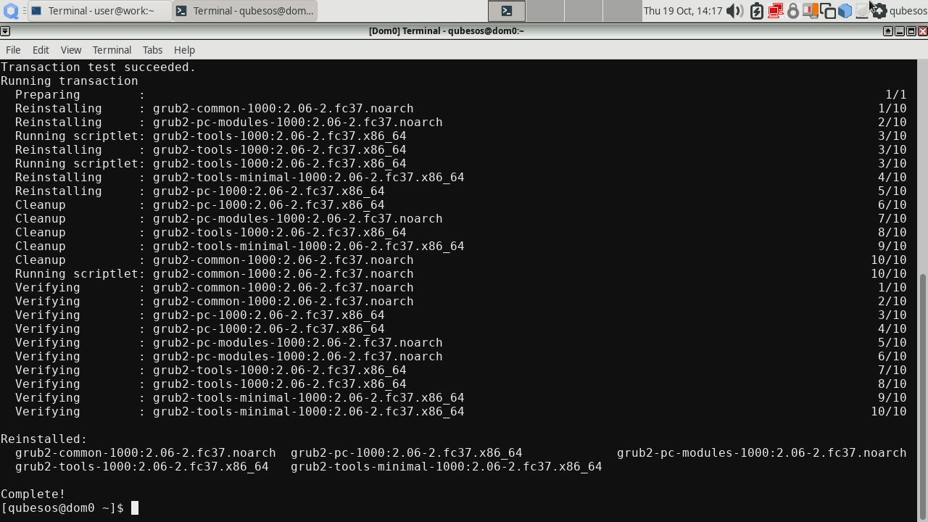
Task: Open the red network manager tray icon
Action: pyautogui.click(x=775, y=11)
